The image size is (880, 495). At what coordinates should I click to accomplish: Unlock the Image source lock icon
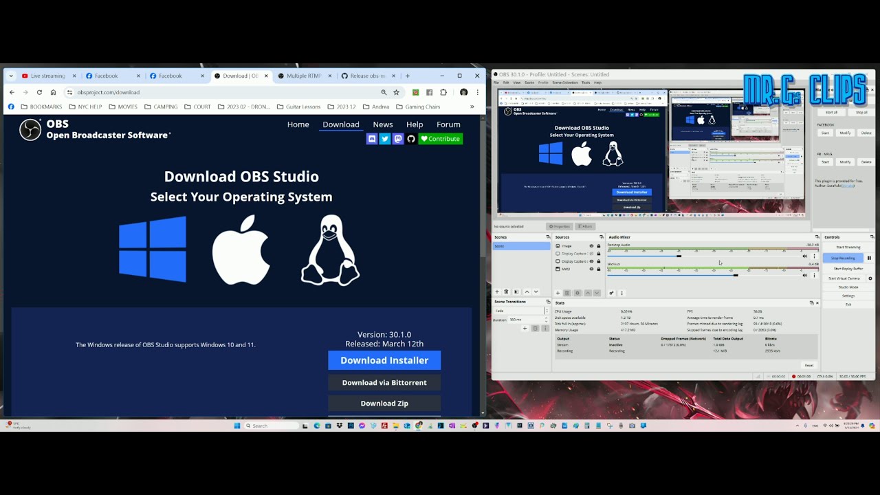coord(599,246)
